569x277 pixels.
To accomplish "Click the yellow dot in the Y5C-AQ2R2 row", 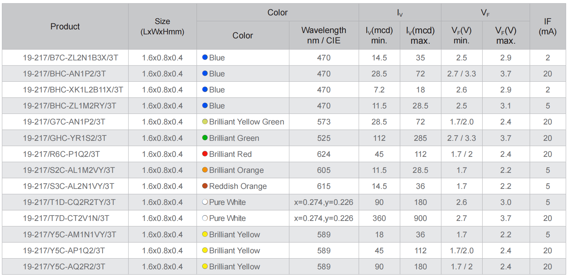I will (x=205, y=266).
